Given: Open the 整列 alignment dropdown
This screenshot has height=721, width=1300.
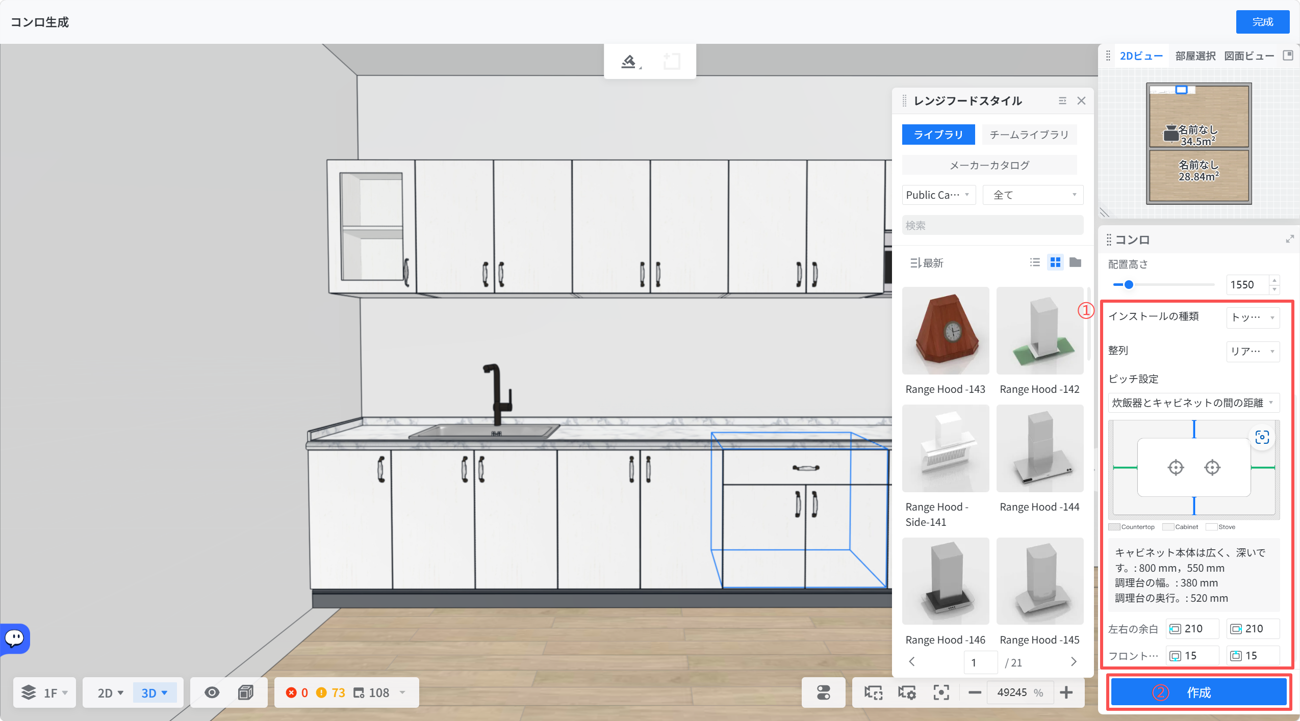Looking at the screenshot, I should click(1253, 351).
